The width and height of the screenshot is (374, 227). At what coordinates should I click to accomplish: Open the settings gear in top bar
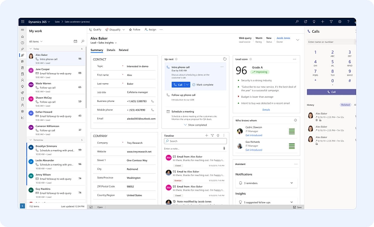click(340, 22)
